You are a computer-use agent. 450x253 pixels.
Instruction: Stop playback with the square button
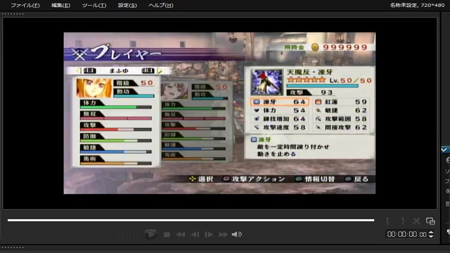166,235
